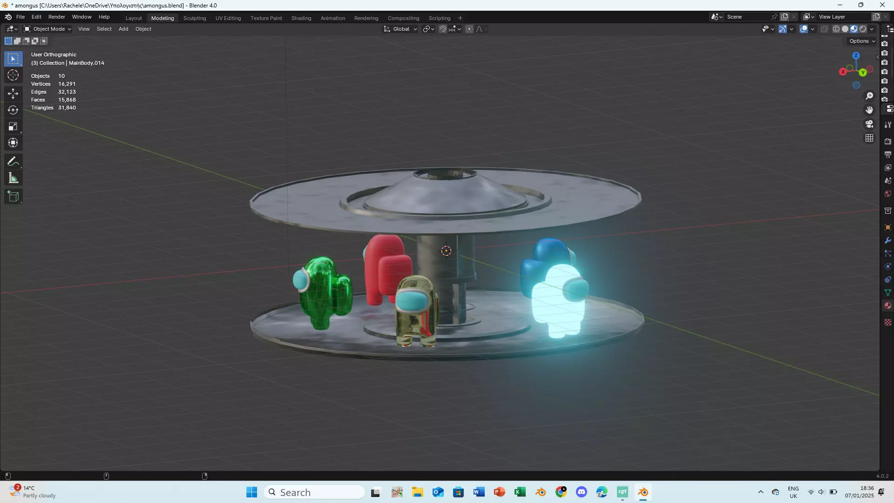Open the Output properties tab
Image resolution: width=894 pixels, height=503 pixels.
click(x=888, y=155)
